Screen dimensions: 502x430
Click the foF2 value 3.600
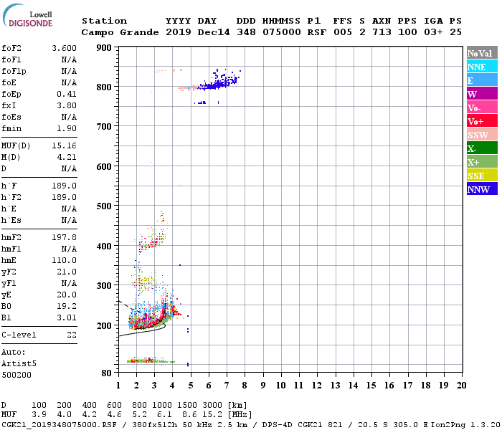tap(65, 48)
